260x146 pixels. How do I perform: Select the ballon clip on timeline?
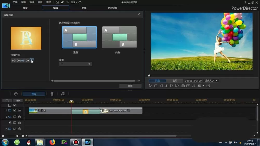click(50, 110)
